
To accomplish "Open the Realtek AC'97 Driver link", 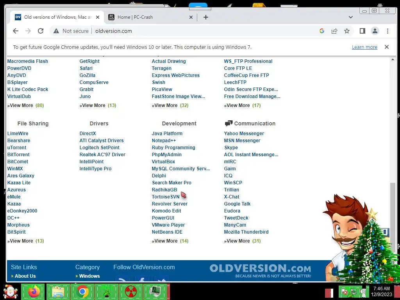I will [102, 155].
